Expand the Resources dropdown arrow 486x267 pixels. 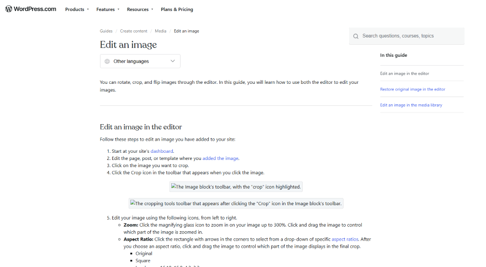click(152, 9)
